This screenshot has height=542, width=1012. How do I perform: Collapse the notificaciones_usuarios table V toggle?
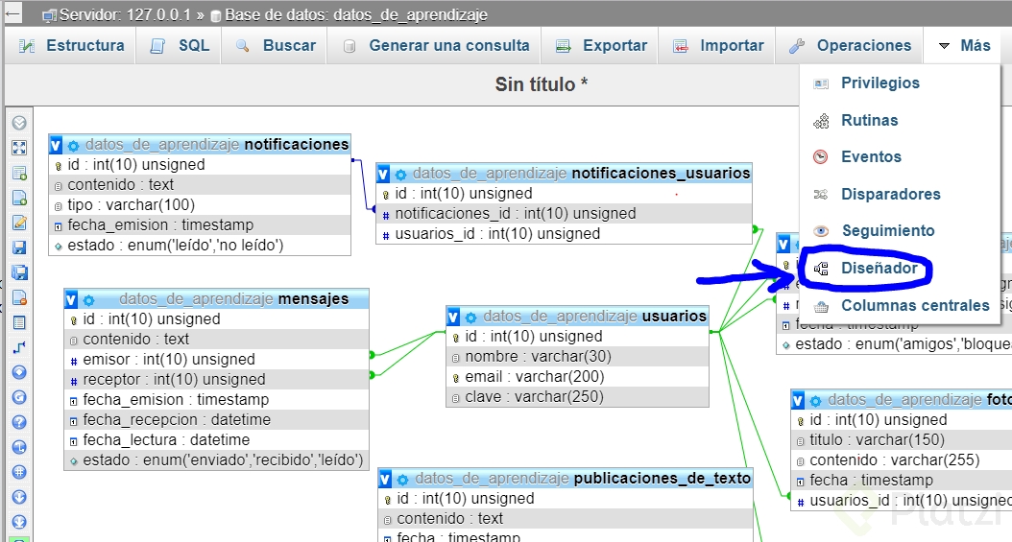383,174
